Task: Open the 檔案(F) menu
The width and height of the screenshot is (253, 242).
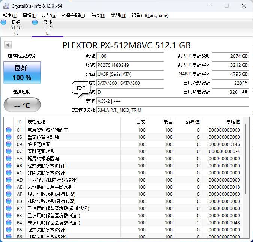Action: coord(10,15)
